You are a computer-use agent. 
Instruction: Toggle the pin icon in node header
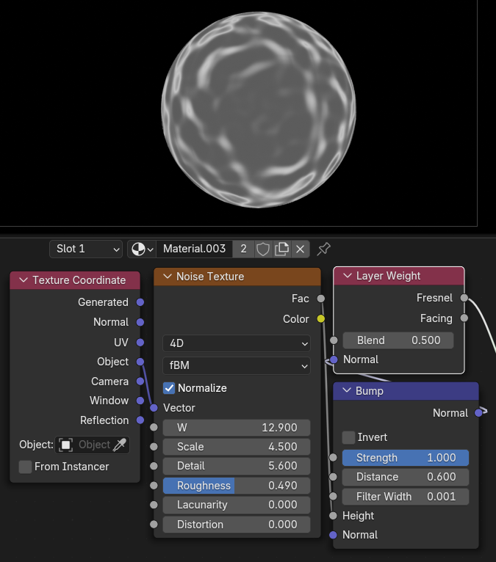pyautogui.click(x=323, y=249)
